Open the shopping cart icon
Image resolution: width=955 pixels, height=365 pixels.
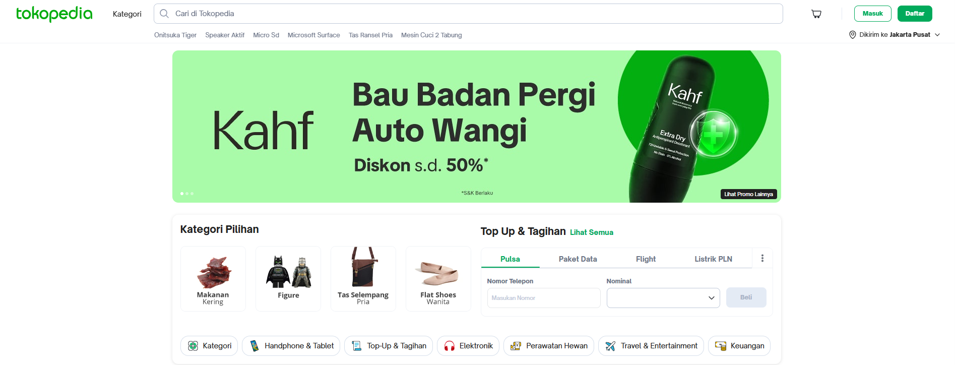point(816,14)
